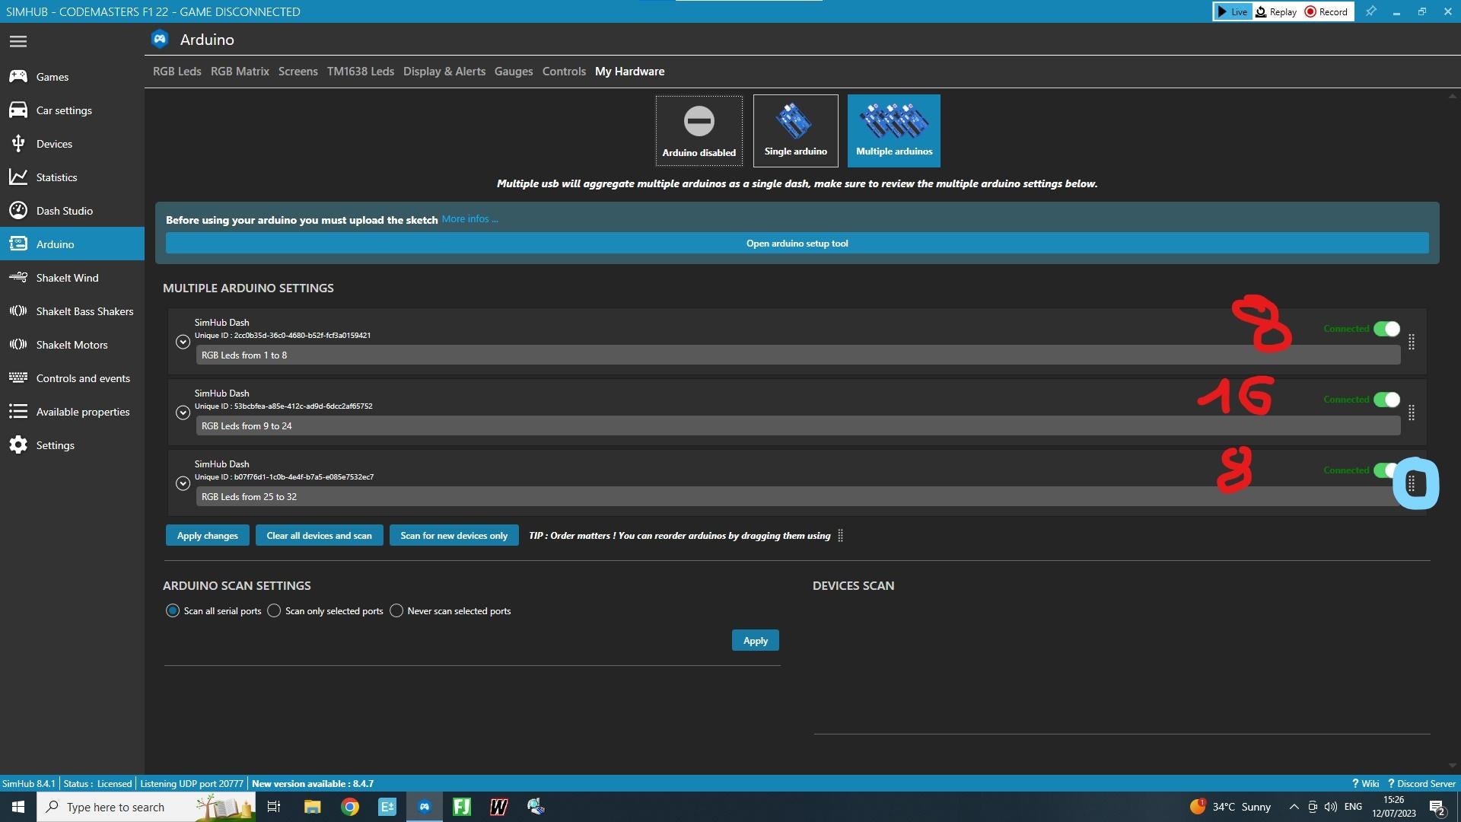
Task: Select Multiple arduinos mode
Action: [893, 131]
